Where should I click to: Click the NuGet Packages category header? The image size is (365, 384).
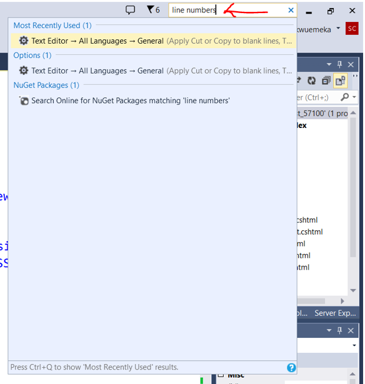[x=46, y=85]
